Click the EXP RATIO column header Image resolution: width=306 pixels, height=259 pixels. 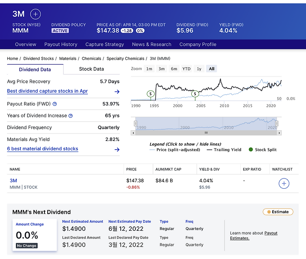tap(252, 169)
